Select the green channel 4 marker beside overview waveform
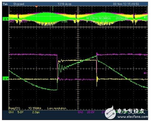This screenshot has width=151, height=122. [6, 19]
